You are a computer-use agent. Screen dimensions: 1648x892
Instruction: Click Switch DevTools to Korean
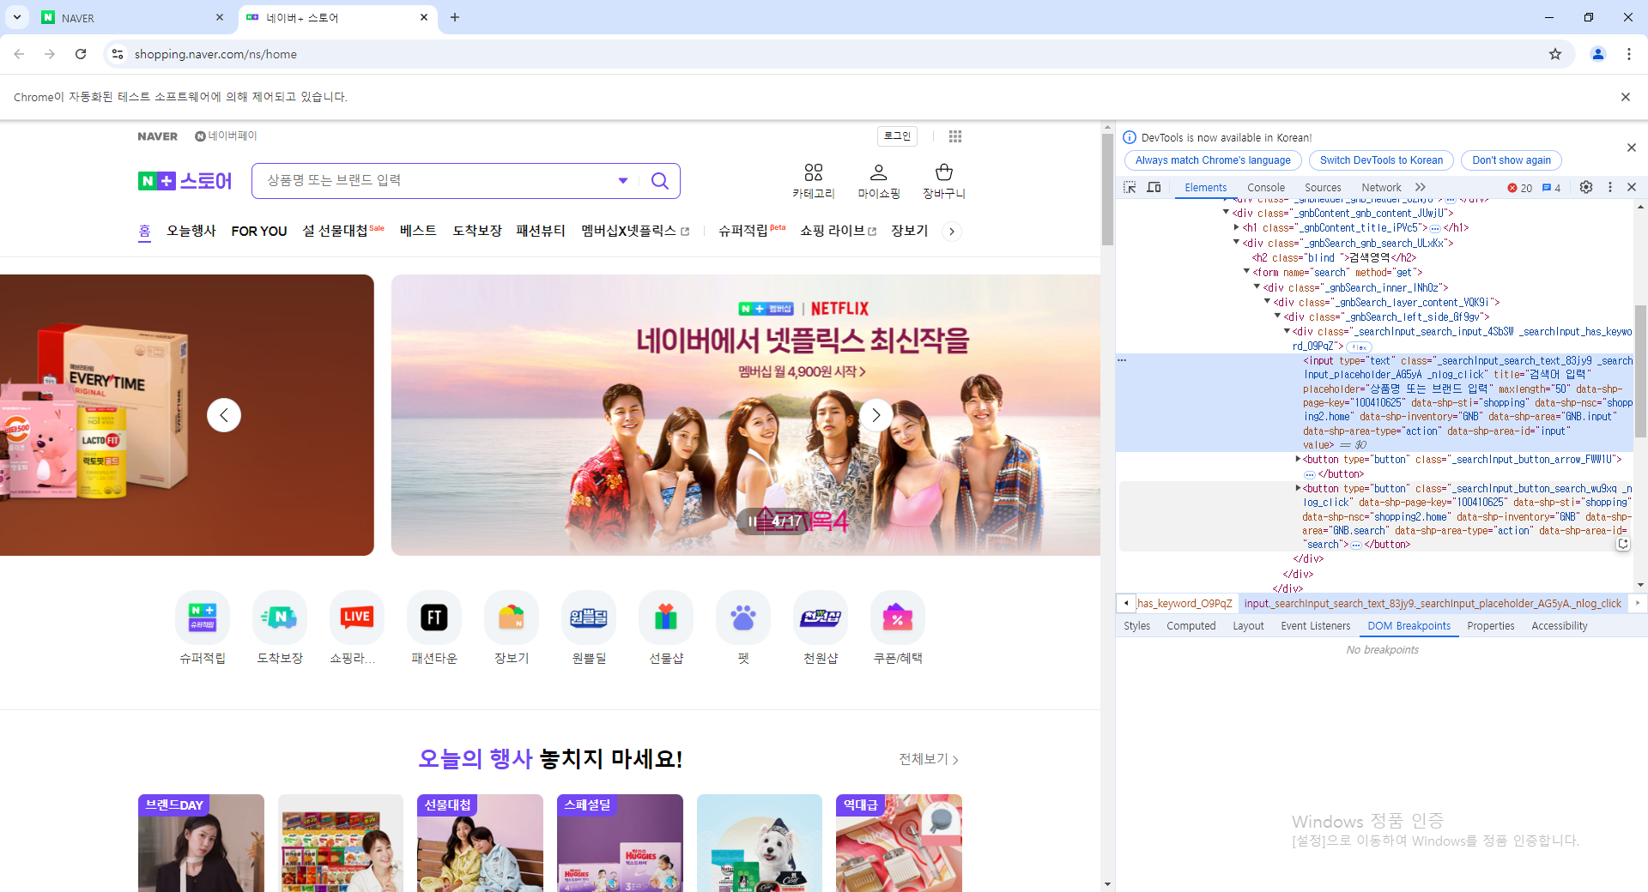tap(1381, 160)
